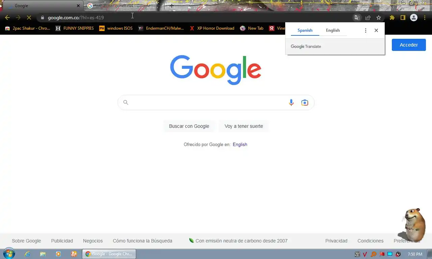Close the Google tab
The height and width of the screenshot is (259, 432).
[x=78, y=6]
